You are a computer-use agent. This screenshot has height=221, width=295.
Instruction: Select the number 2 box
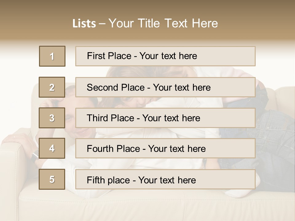coord(52,87)
